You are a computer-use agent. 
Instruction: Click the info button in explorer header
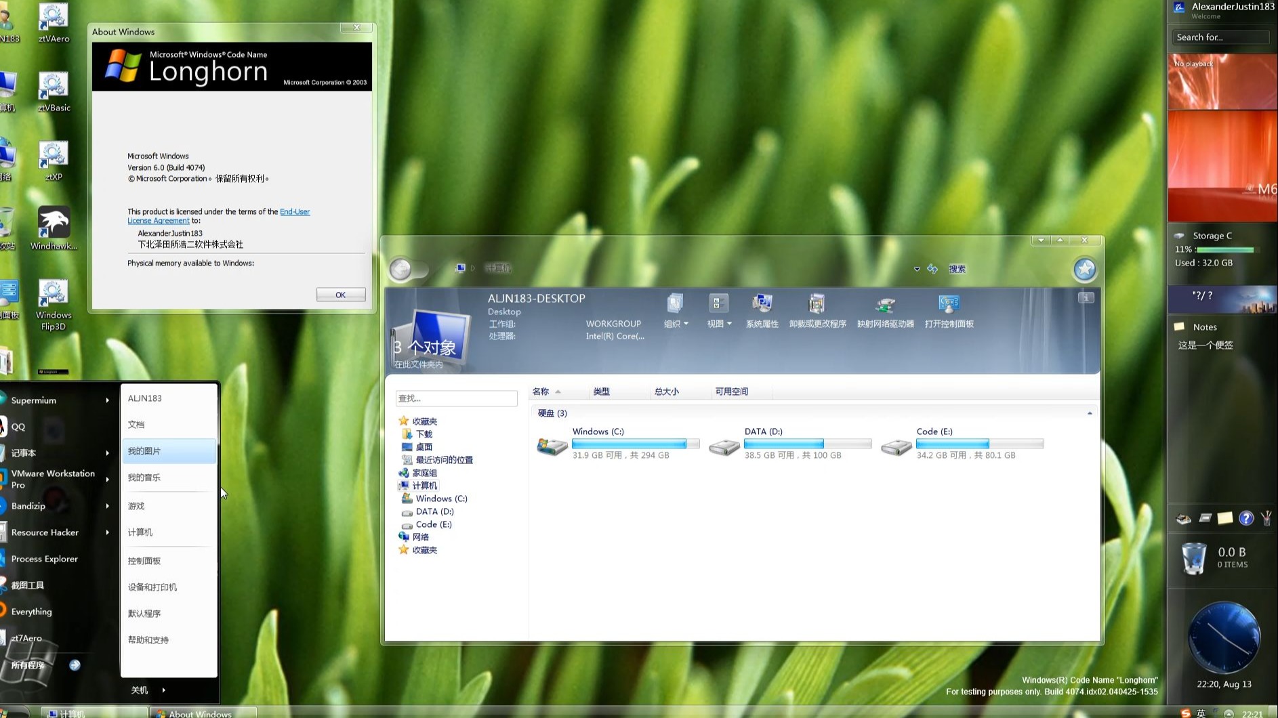click(x=1086, y=298)
